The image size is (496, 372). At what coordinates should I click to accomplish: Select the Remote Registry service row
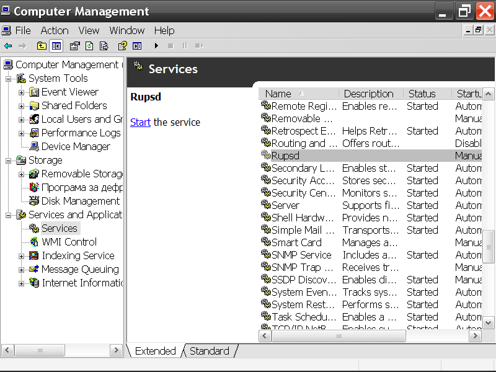[371, 106]
